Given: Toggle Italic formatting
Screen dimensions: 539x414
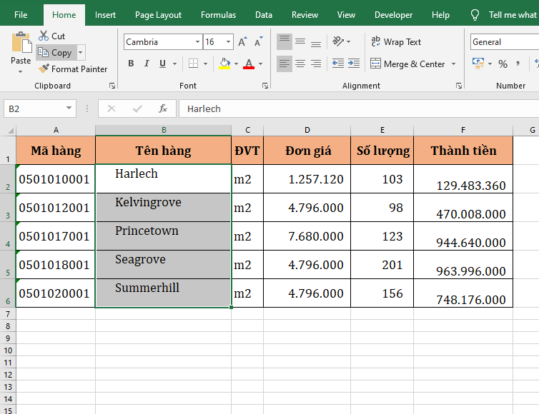Looking at the screenshot, I should point(147,64).
